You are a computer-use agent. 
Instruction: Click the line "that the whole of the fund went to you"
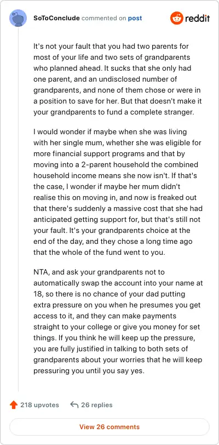click(x=99, y=253)
